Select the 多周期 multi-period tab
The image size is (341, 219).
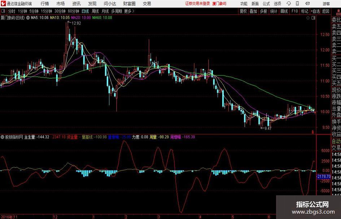tap(117, 11)
